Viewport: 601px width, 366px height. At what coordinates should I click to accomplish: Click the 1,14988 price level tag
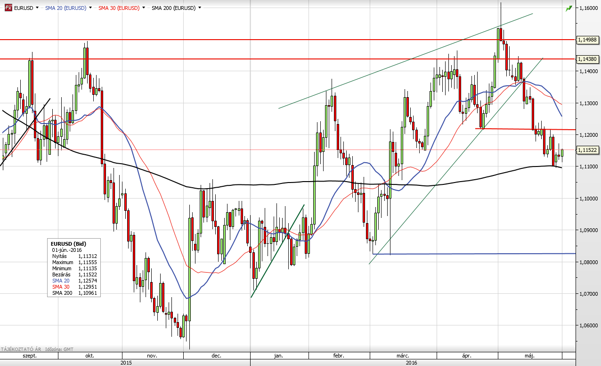tap(588, 40)
